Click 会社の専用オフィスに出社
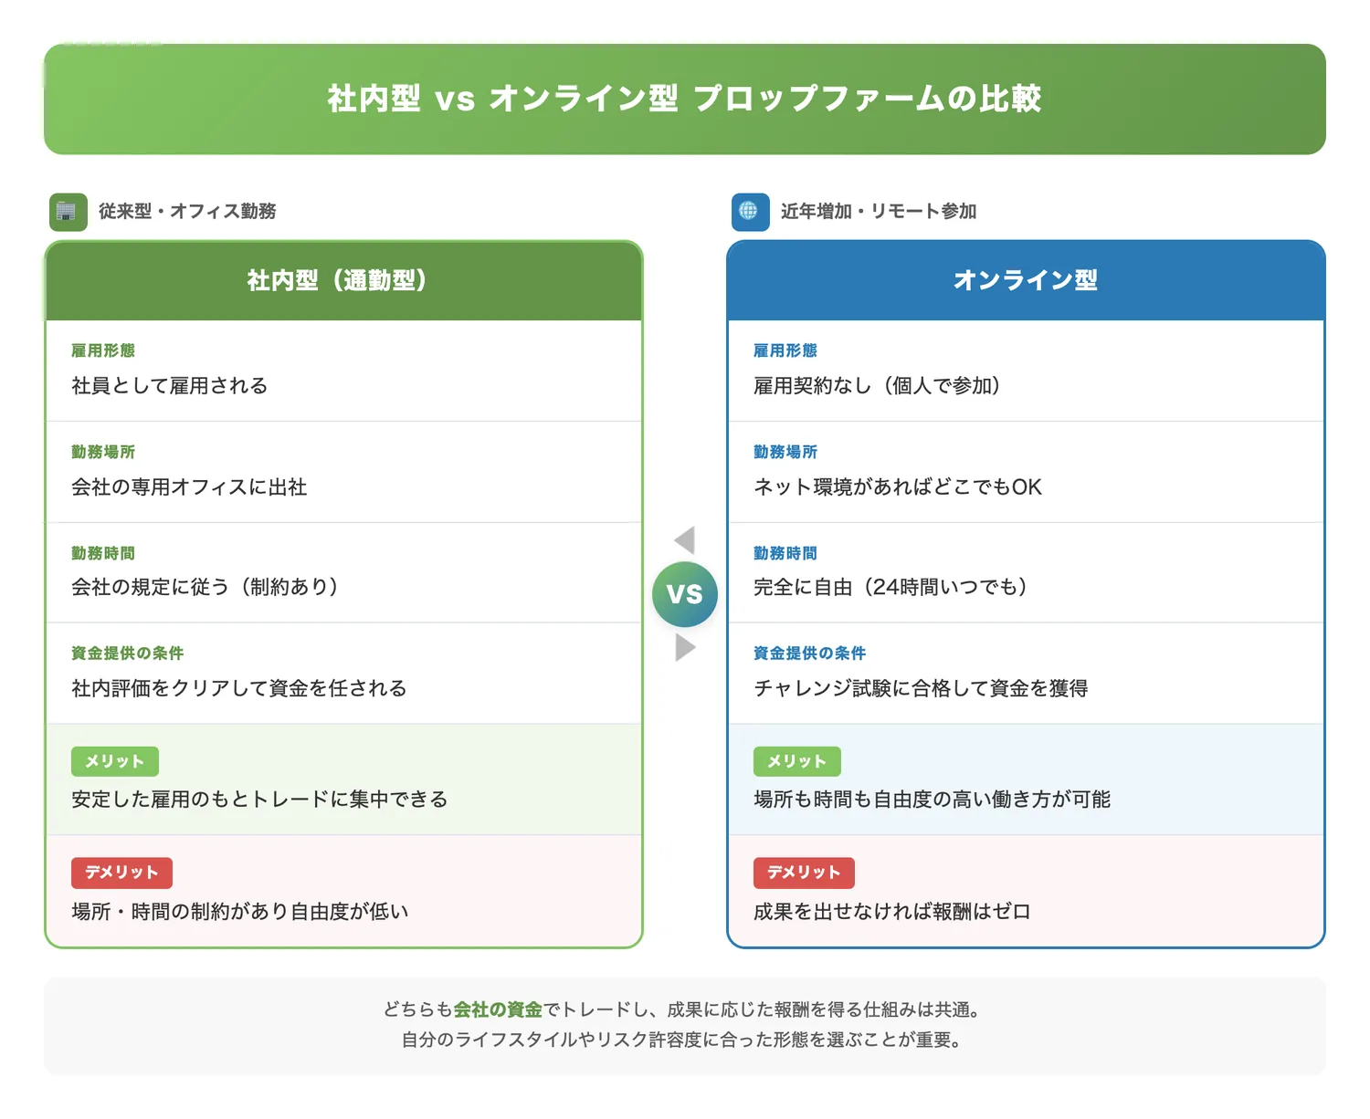The width and height of the screenshot is (1370, 1119). pyautogui.click(x=189, y=487)
